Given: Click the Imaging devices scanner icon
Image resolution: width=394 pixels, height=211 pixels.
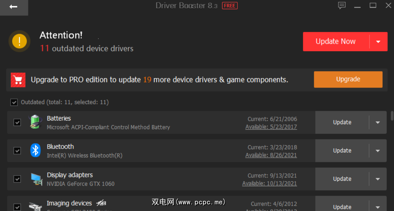Looking at the screenshot, I should tap(35, 207).
